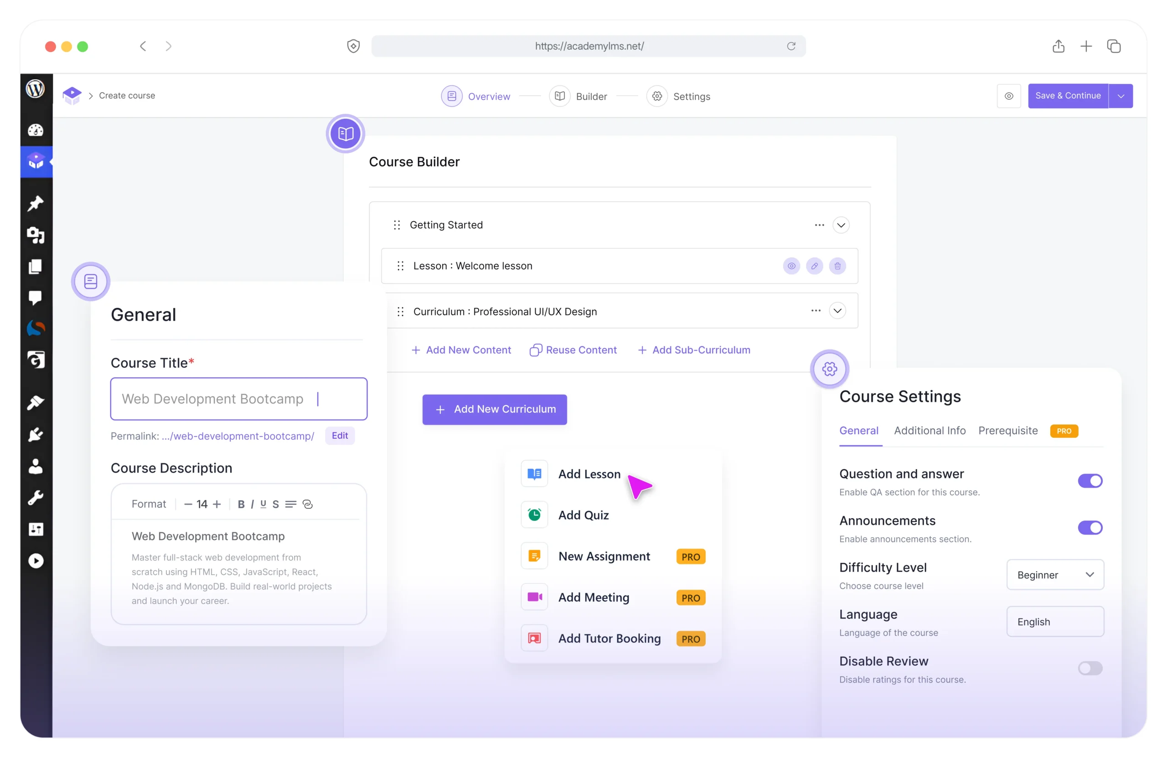
Task: Open options for Professional UI/UX Design curriculum
Action: 816,311
